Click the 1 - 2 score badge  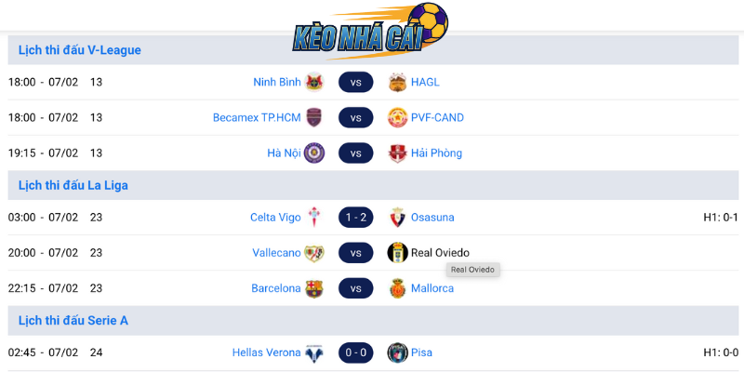(x=356, y=218)
